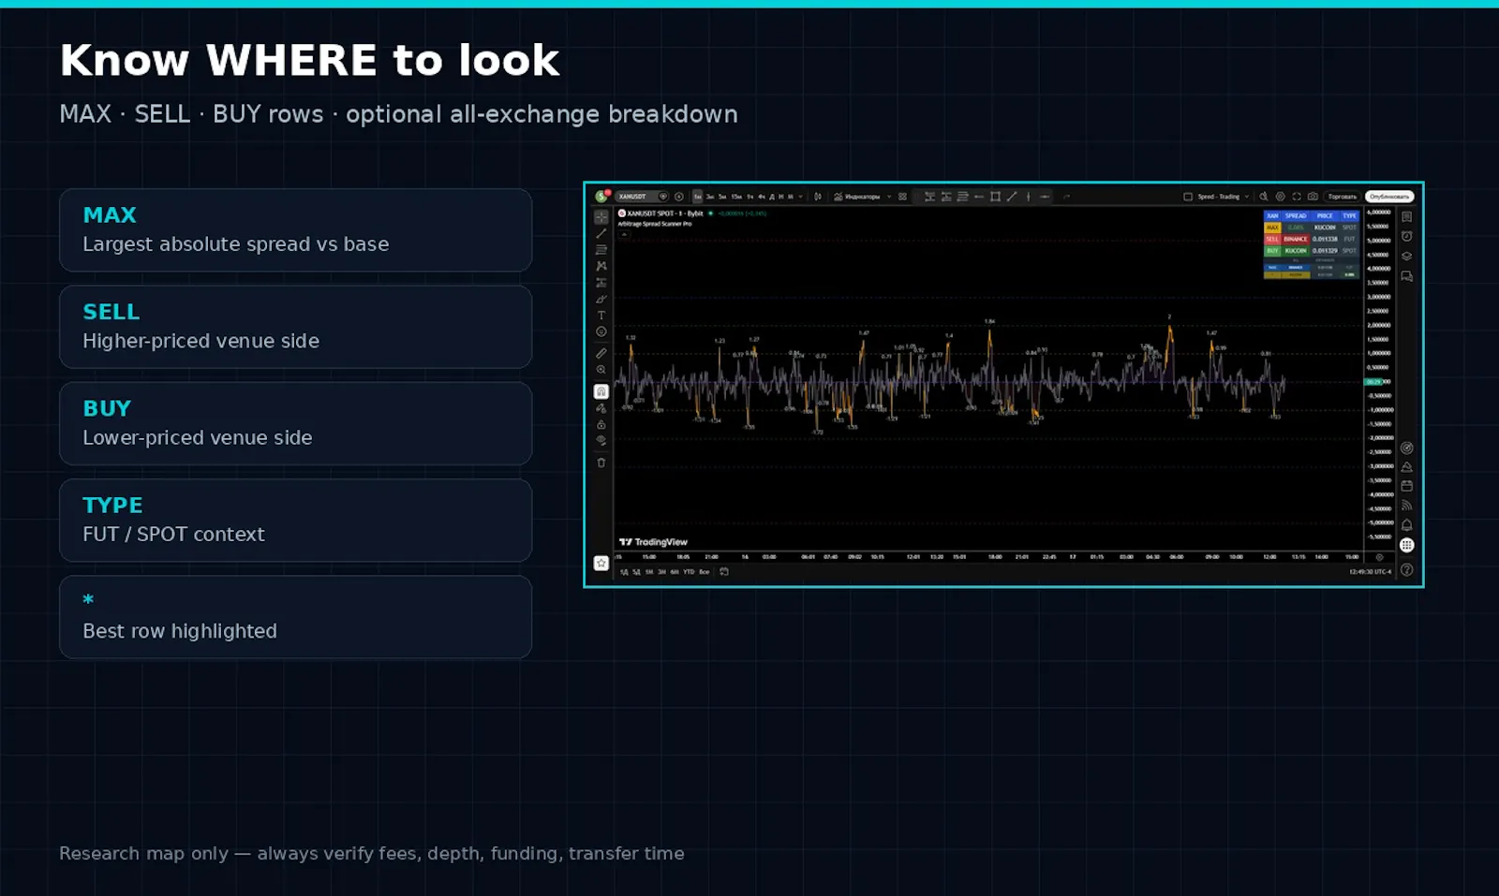The height and width of the screenshot is (896, 1499).
Task: Select the ruler measure tool
Action: pyautogui.click(x=601, y=353)
